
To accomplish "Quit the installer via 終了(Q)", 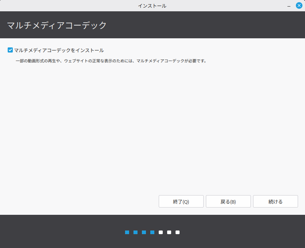I will pyautogui.click(x=181, y=201).
